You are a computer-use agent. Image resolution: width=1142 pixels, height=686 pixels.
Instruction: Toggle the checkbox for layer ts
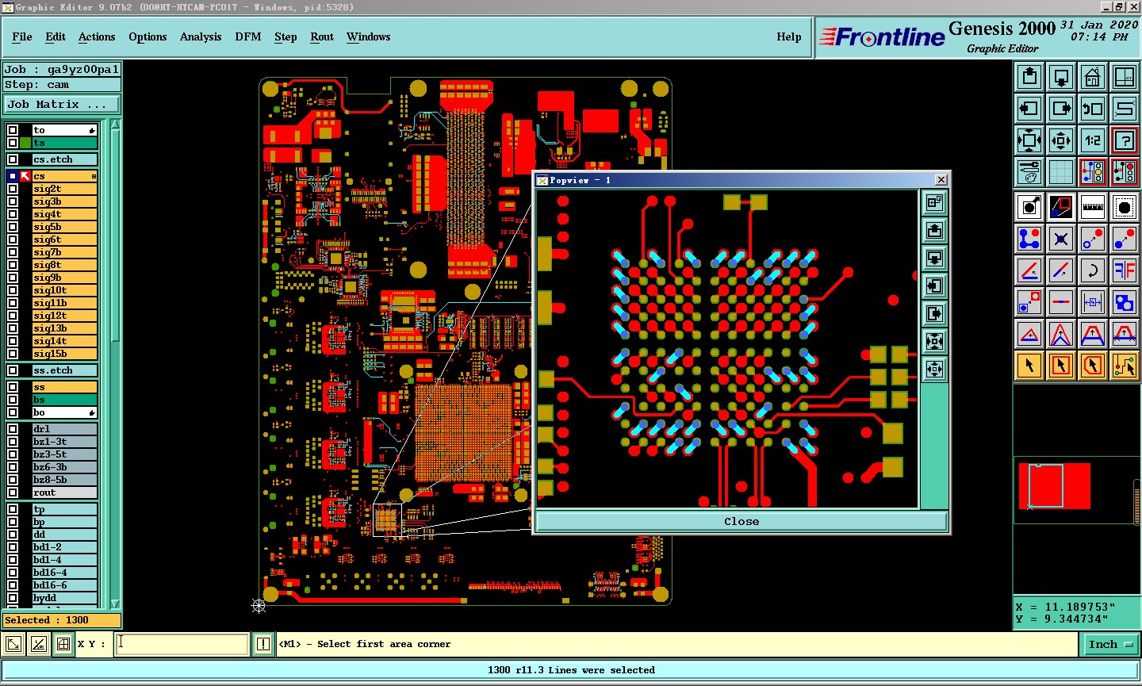tap(13, 143)
